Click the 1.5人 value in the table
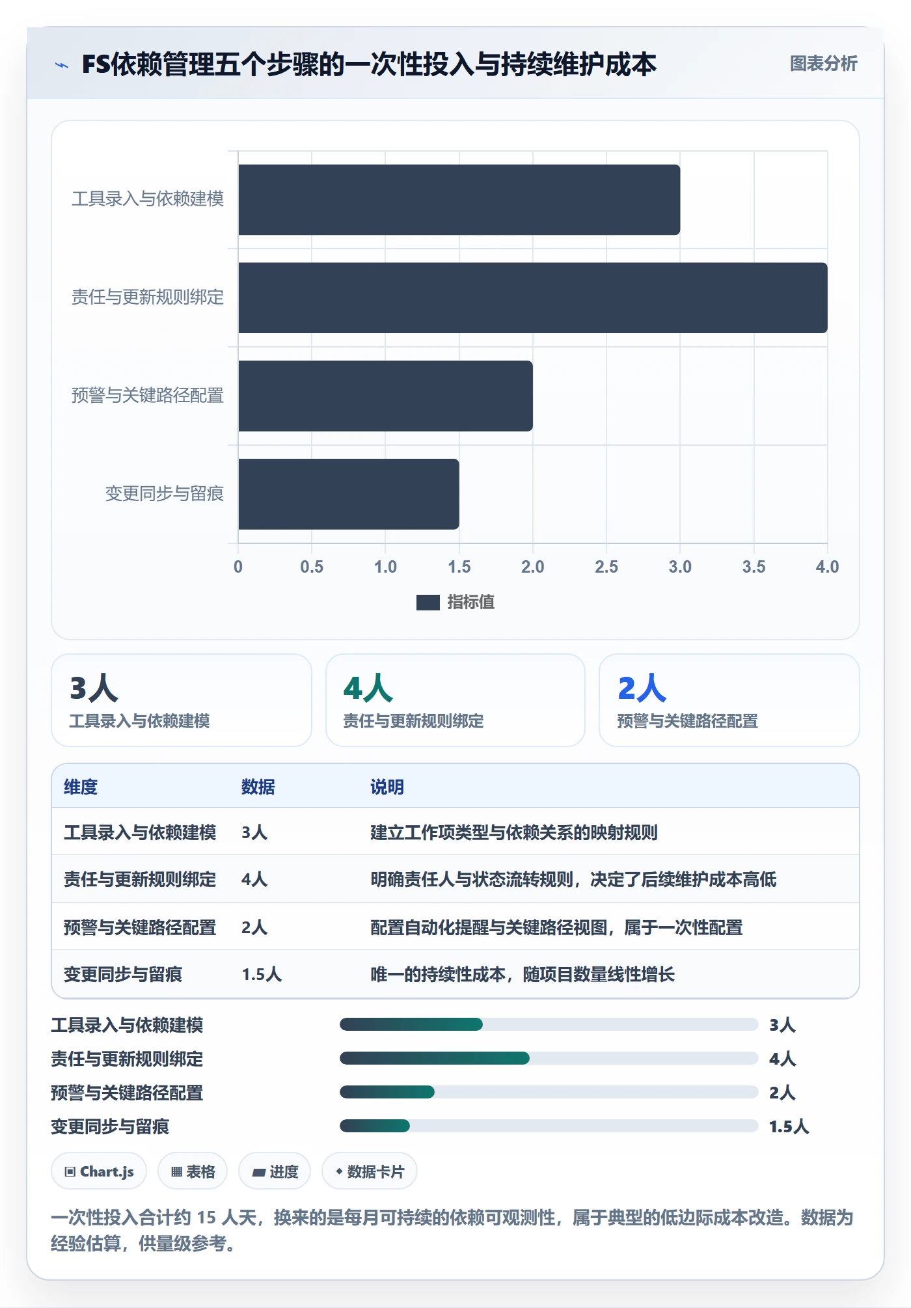This screenshot has width=911, height=1308. 262,974
